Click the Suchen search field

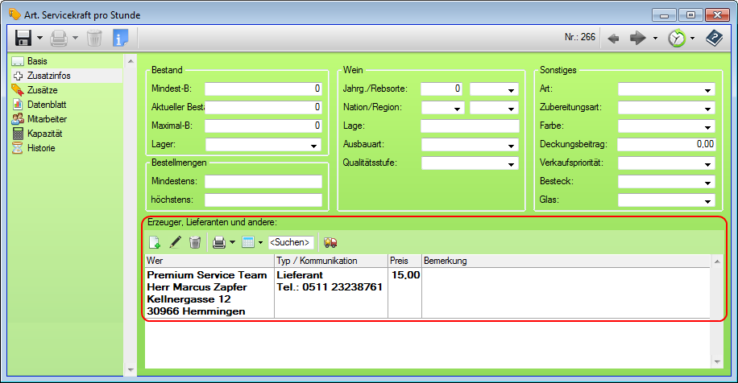[x=291, y=242]
